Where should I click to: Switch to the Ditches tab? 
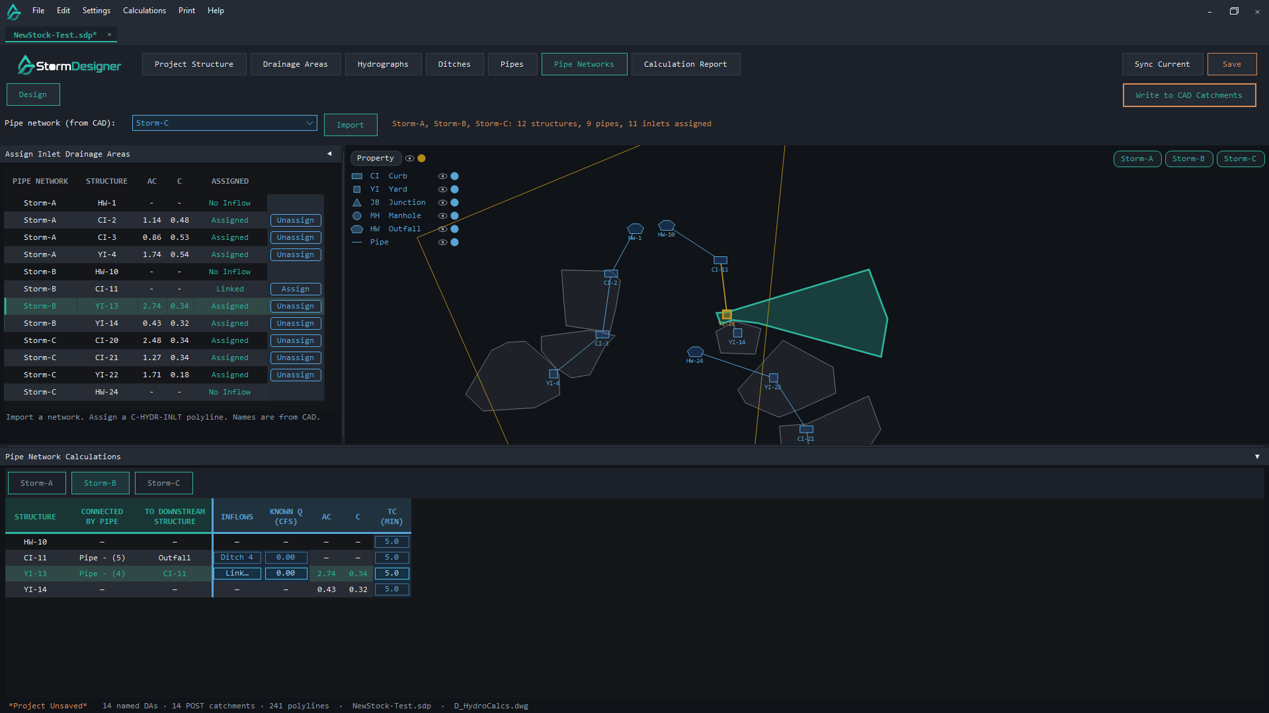(x=454, y=64)
